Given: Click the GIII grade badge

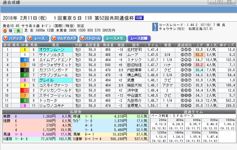Looking at the screenshot, I should [x=139, y=18].
